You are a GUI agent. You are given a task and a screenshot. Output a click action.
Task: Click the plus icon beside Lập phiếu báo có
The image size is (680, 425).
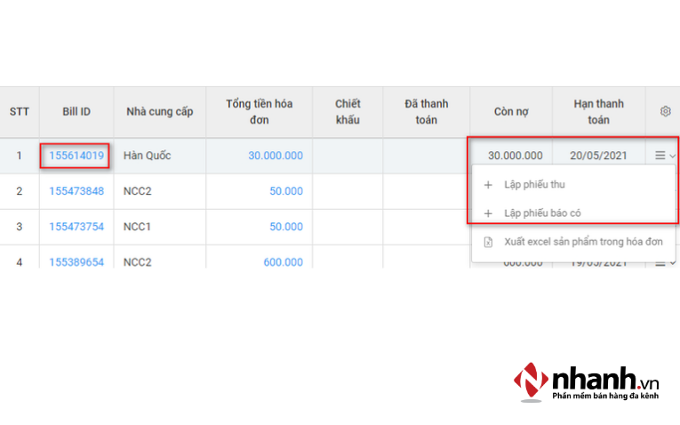tap(487, 213)
